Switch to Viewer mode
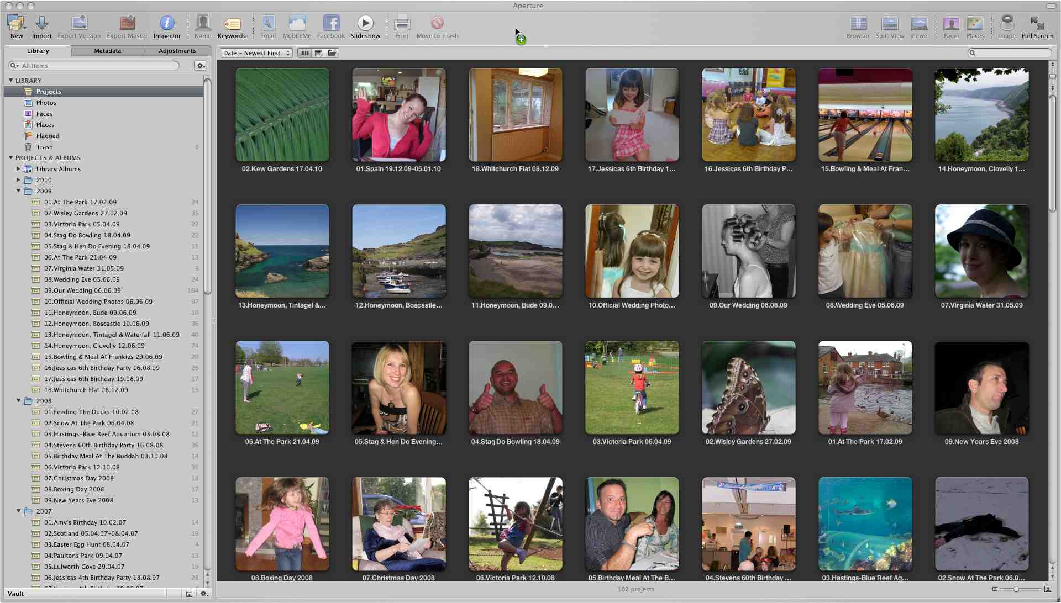This screenshot has height=603, width=1061. click(x=919, y=26)
